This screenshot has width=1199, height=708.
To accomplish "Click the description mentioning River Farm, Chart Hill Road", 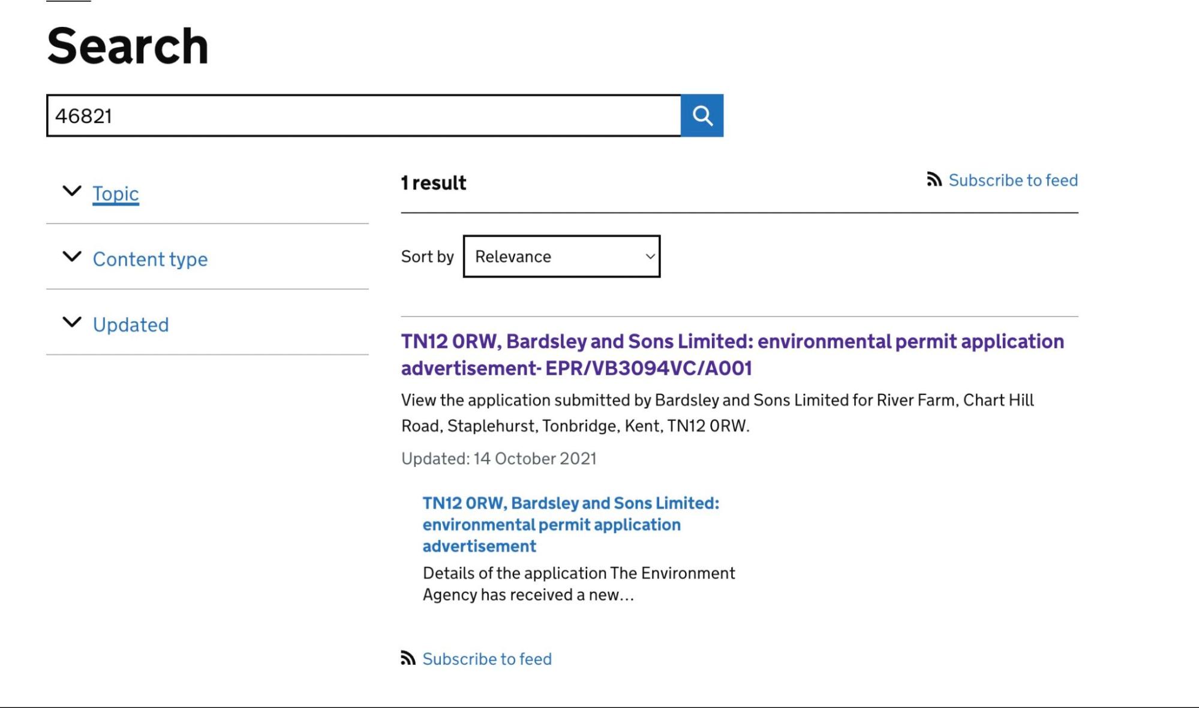I will point(717,412).
